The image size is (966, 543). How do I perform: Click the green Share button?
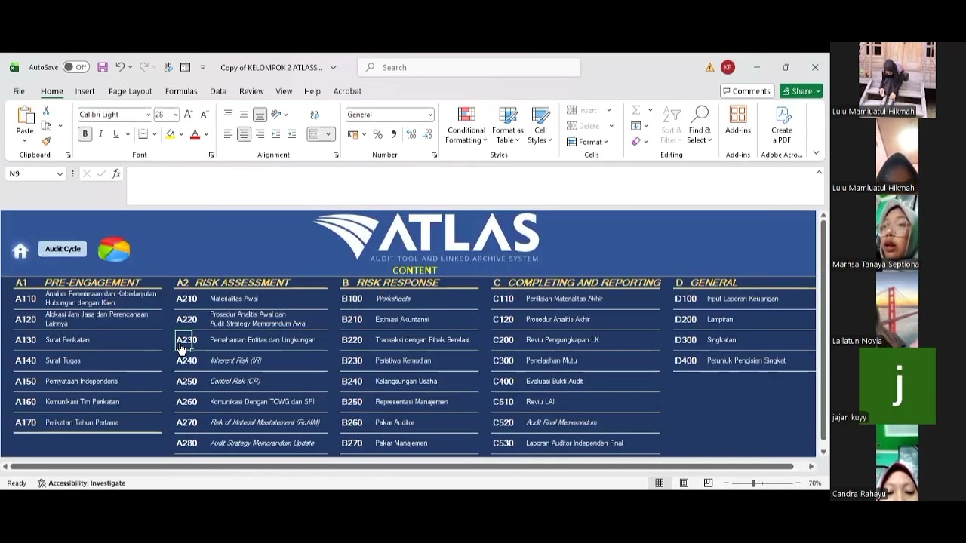pyautogui.click(x=801, y=91)
